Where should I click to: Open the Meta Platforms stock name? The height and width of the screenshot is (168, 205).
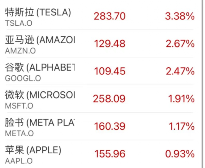[40, 122]
